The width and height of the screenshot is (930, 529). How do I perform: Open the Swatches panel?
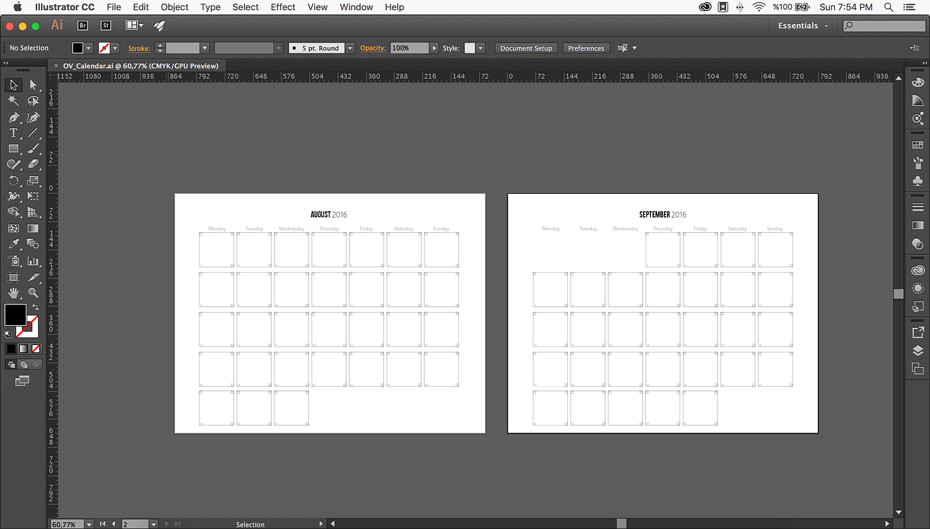click(917, 144)
